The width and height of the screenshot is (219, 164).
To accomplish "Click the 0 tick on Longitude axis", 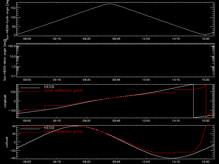I will pos(15,101).
